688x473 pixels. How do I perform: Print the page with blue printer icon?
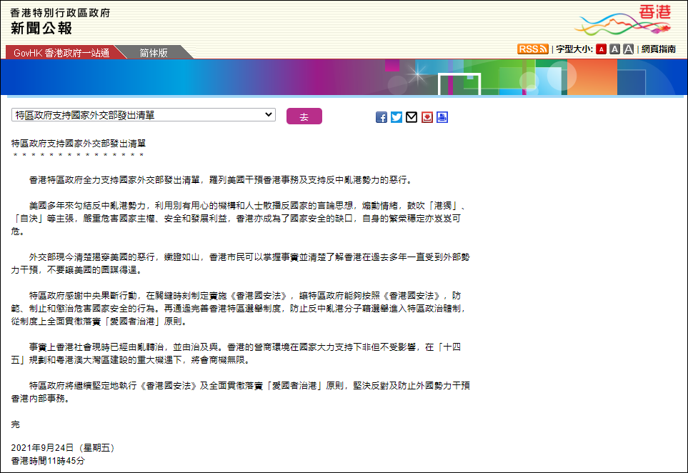(x=442, y=117)
